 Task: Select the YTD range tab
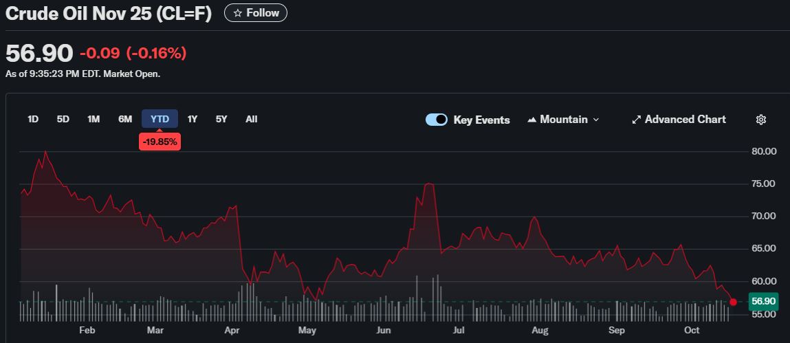(x=160, y=119)
